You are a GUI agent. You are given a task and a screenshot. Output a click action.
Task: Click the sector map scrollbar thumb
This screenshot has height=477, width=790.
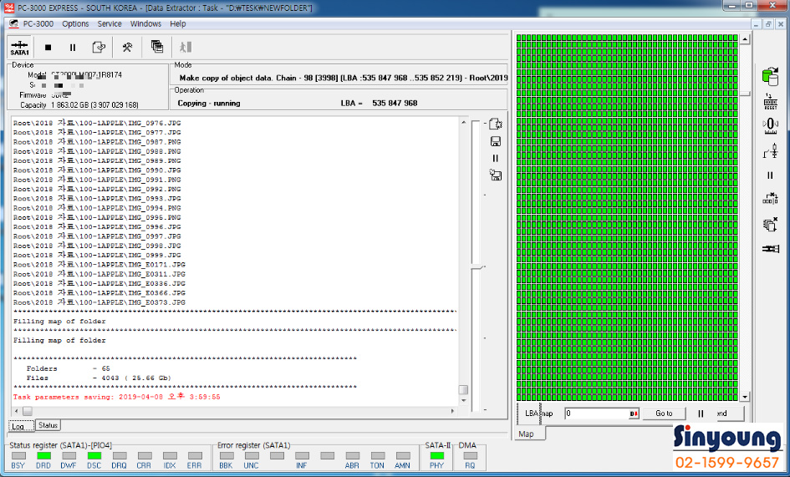(745, 94)
